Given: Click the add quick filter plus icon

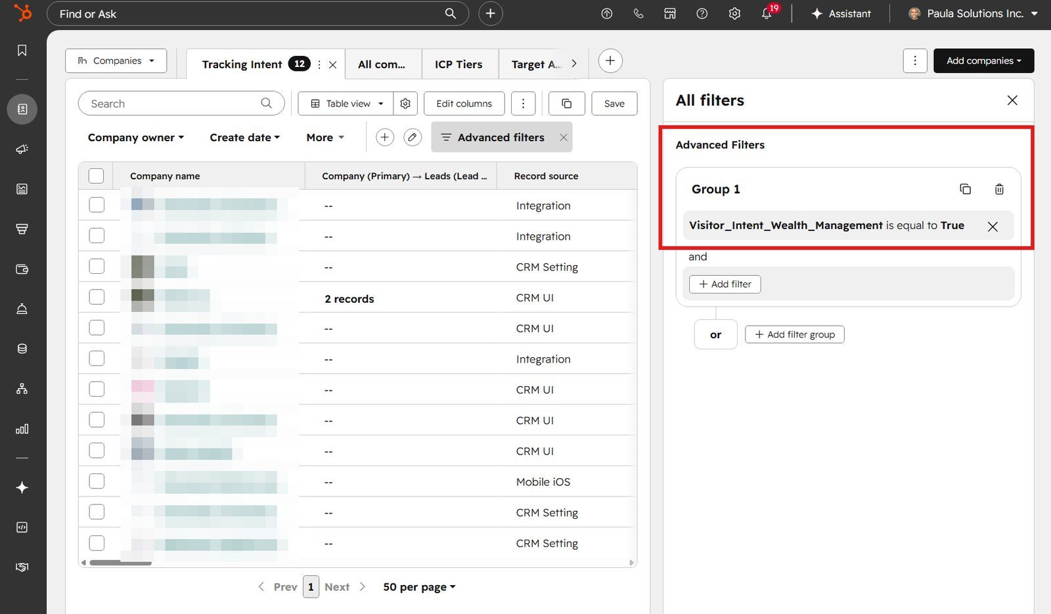Looking at the screenshot, I should pos(385,137).
